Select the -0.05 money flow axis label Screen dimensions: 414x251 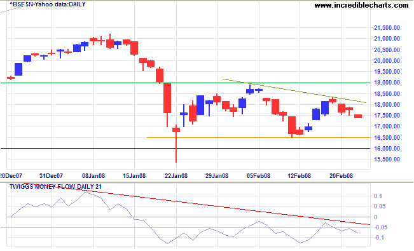coord(380,227)
